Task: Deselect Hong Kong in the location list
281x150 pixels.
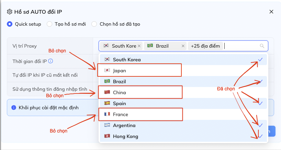Action: click(125, 136)
